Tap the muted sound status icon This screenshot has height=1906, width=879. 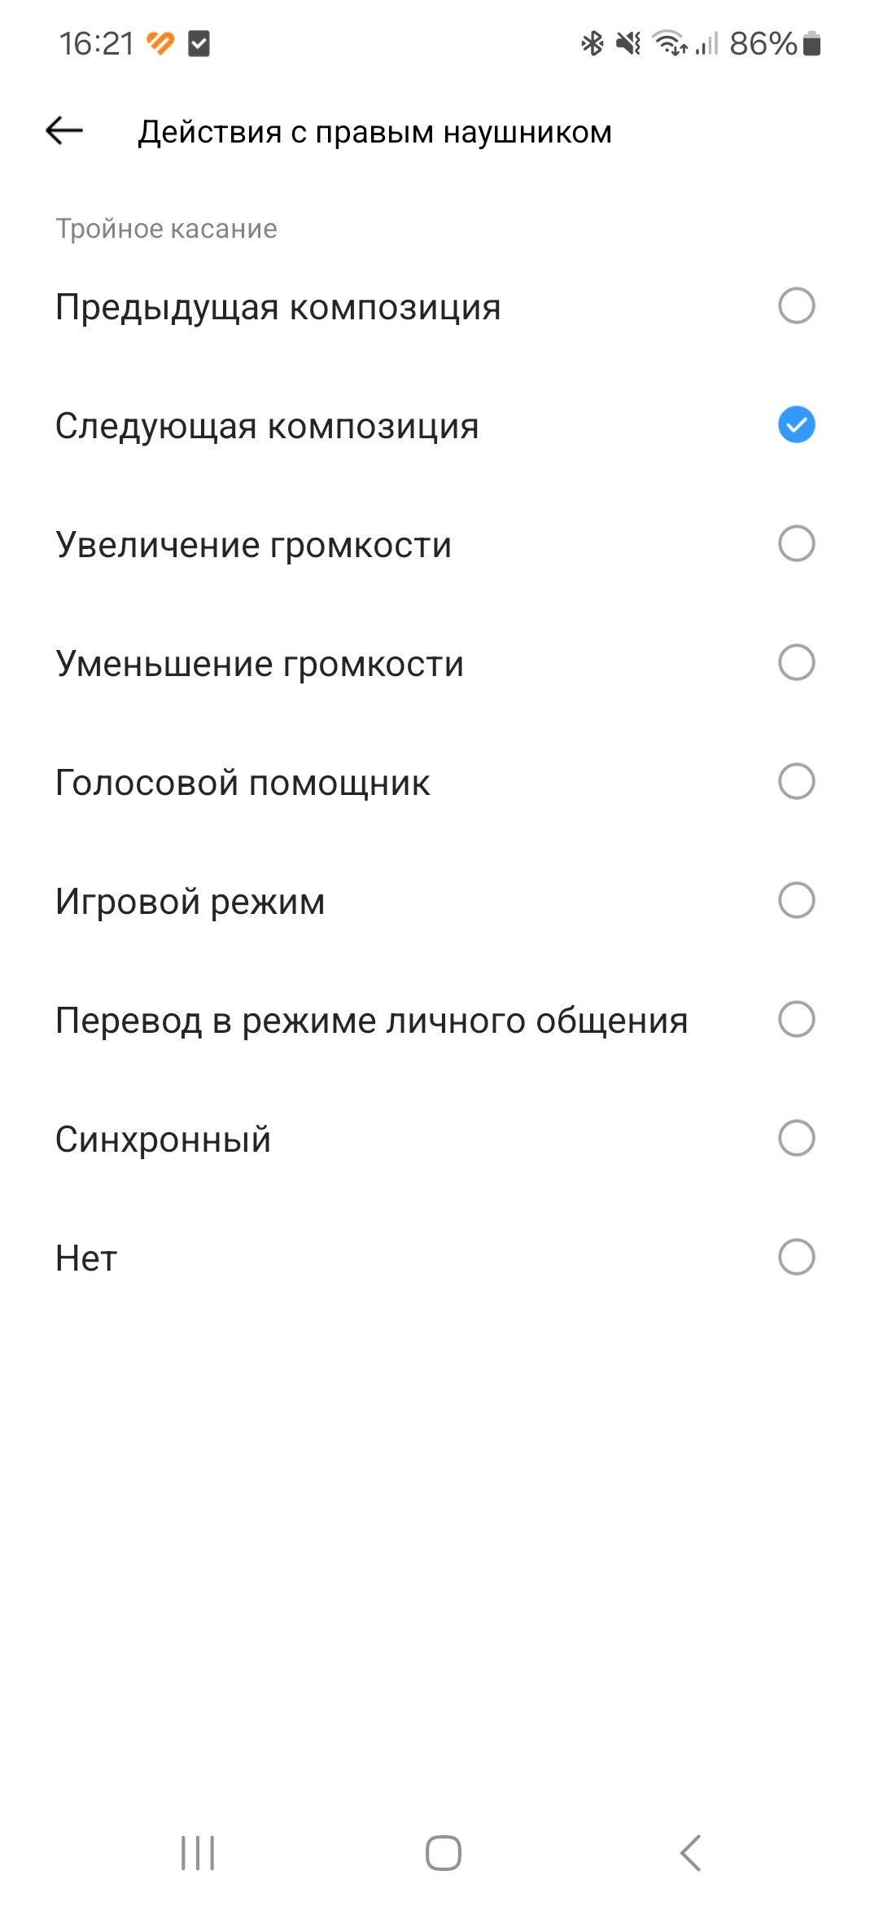coord(628,43)
